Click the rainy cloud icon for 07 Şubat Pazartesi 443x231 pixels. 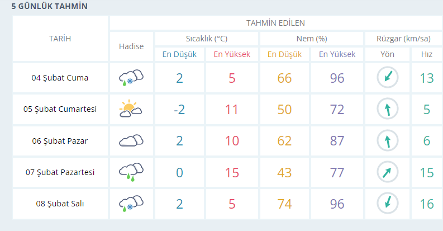coord(131,172)
